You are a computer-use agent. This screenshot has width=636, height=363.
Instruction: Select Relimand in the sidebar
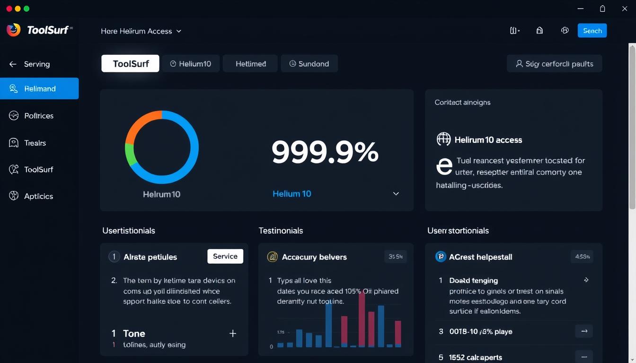click(x=39, y=88)
